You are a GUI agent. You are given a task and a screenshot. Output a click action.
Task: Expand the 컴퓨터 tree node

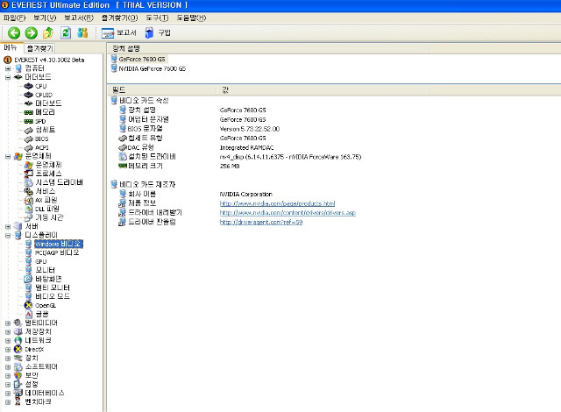point(8,68)
